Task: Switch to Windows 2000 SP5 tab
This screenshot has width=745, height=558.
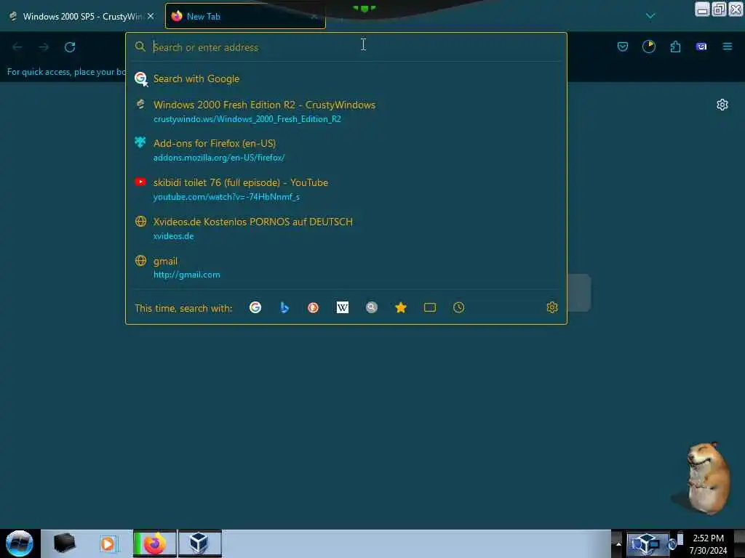Action: (x=81, y=16)
